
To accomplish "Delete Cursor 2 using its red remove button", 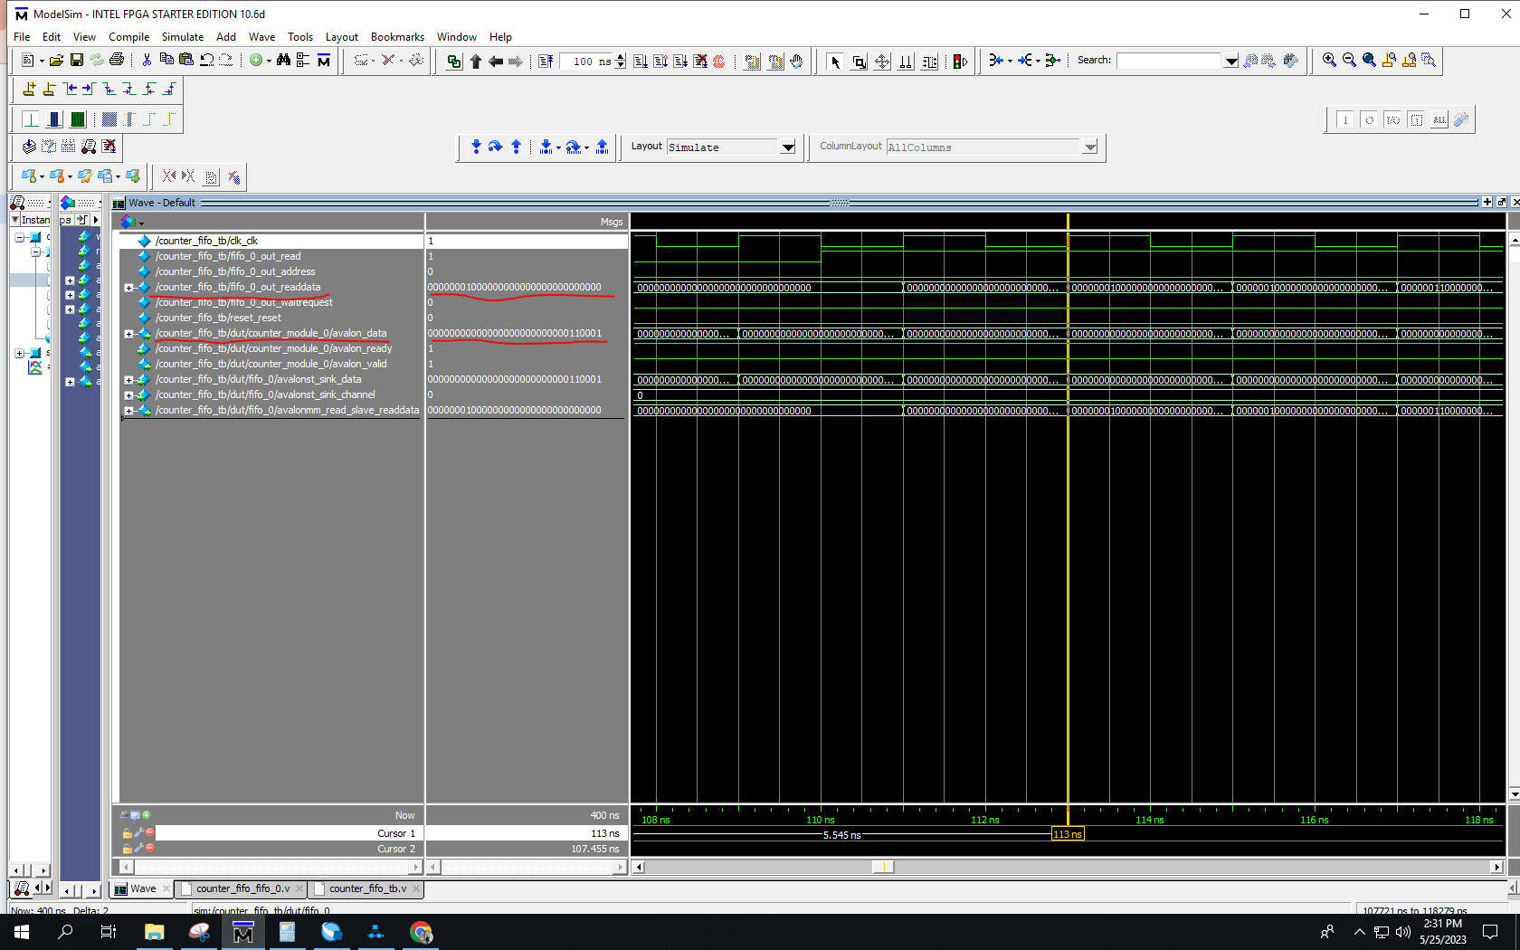I will 150,849.
